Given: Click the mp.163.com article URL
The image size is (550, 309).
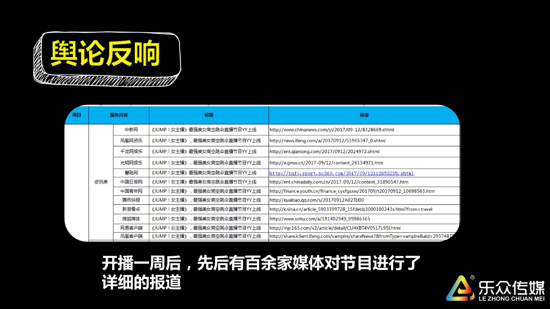Looking at the screenshot, I should click(x=335, y=228).
